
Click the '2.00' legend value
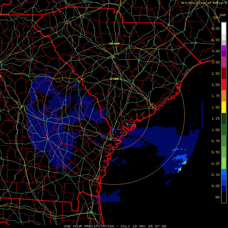(216, 85)
